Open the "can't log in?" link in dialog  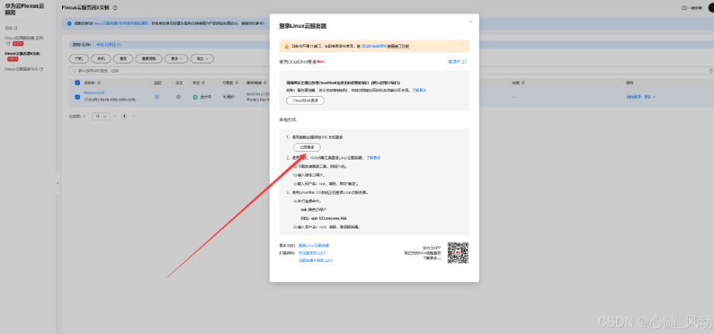[457, 61]
